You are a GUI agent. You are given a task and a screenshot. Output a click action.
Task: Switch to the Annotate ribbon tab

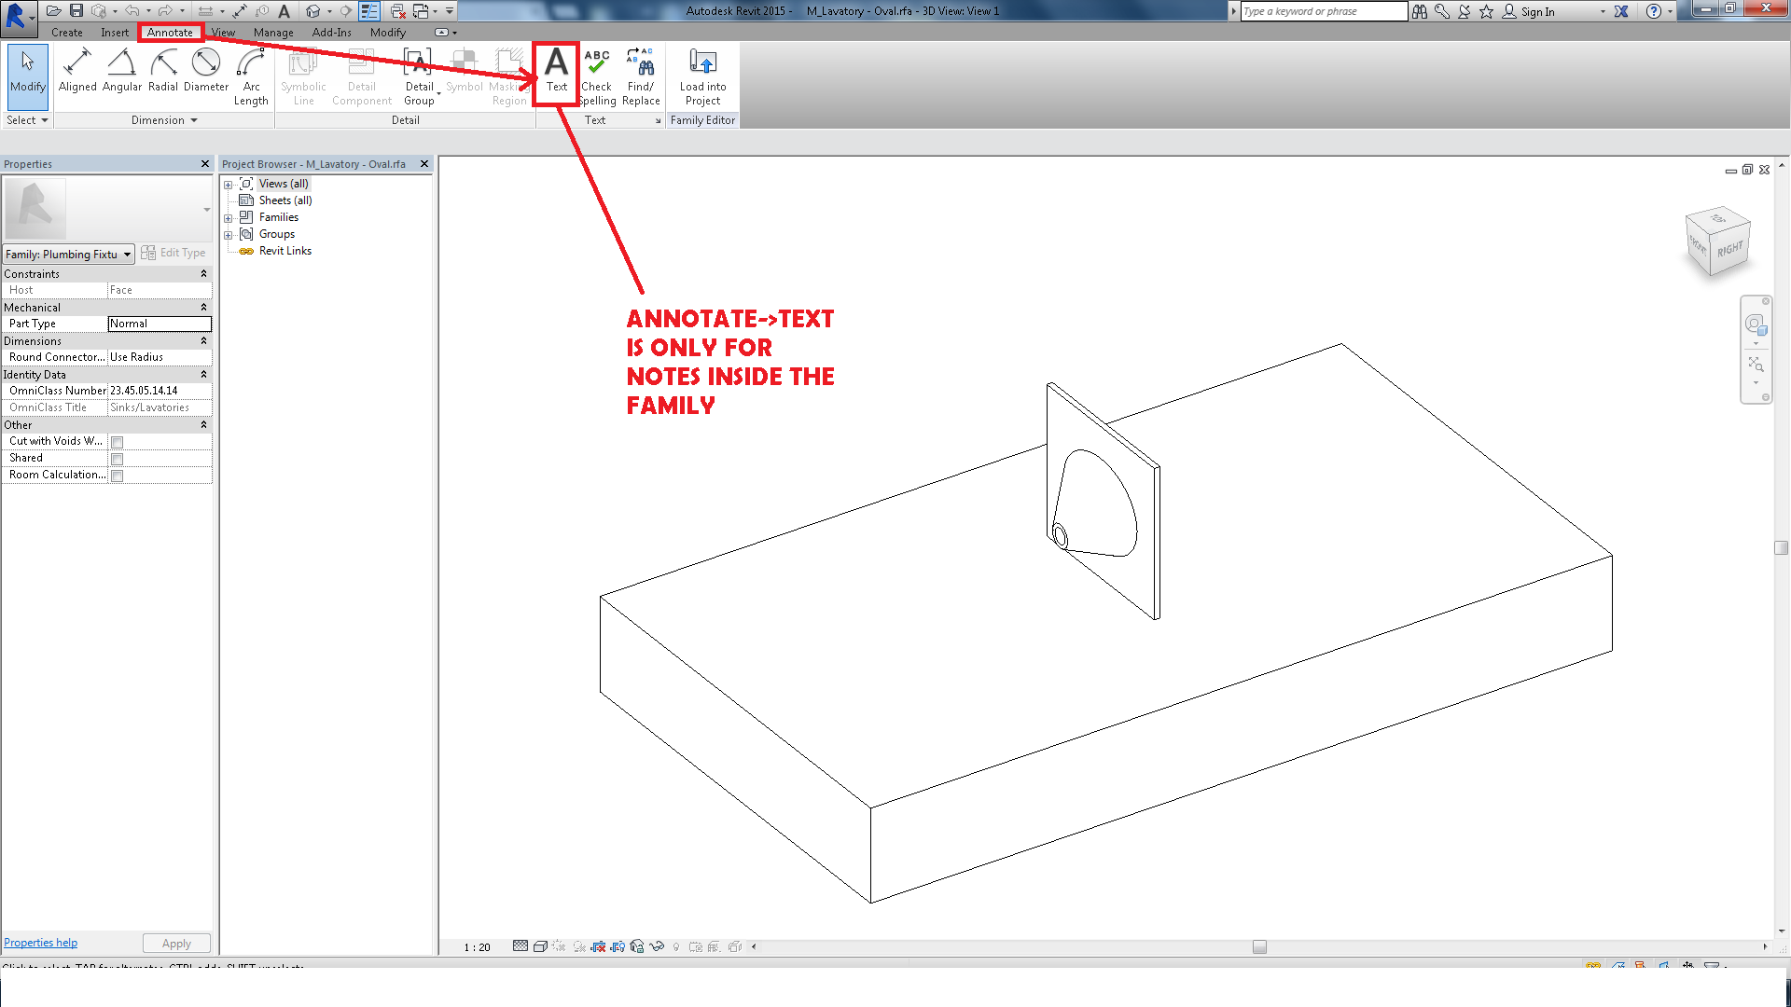[x=170, y=32]
